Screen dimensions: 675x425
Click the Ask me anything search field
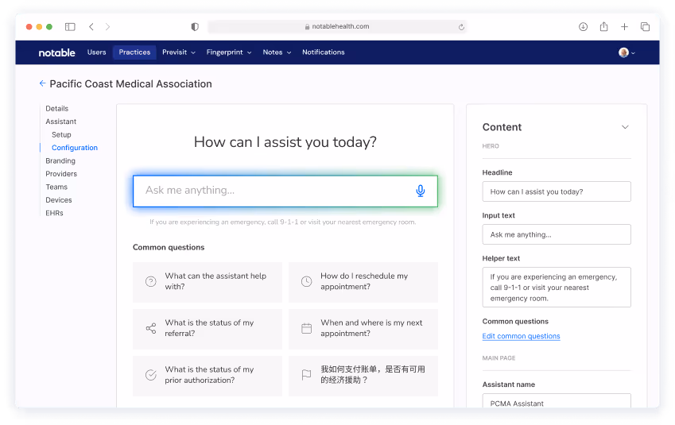[285, 191]
